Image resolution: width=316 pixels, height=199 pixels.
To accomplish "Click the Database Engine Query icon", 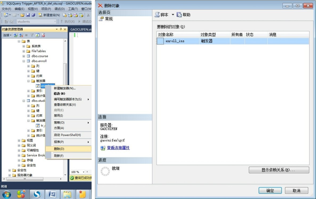I will (65, 15).
